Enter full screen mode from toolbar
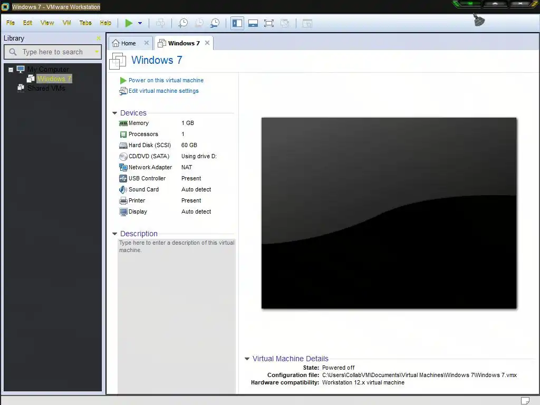 pos(269,23)
